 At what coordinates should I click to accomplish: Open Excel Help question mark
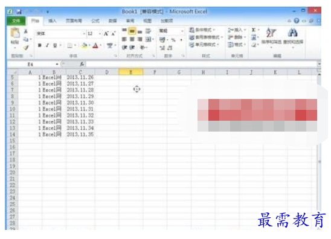pos(297,21)
